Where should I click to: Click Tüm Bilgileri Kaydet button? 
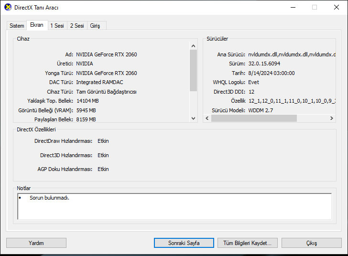point(247,243)
